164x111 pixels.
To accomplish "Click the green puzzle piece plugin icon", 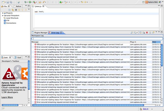I will click(61, 2).
